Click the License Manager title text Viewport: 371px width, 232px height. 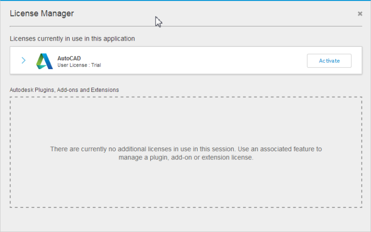click(42, 14)
